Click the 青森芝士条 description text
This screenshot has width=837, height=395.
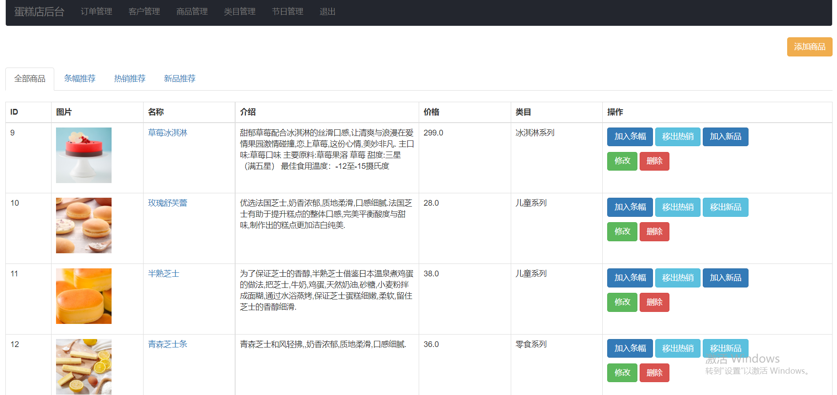(x=323, y=344)
